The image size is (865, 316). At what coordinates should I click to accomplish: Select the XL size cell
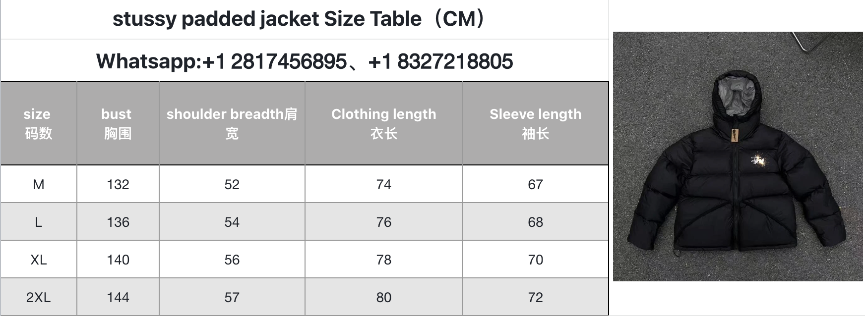39,260
